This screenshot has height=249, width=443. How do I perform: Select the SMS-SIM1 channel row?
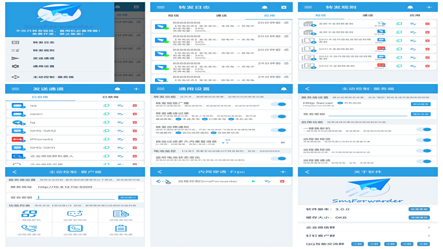[x=75, y=148]
